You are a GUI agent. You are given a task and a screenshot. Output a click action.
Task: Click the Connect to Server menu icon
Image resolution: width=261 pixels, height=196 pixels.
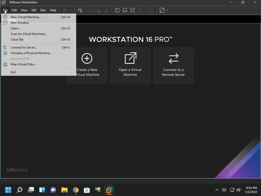[x=5, y=47]
